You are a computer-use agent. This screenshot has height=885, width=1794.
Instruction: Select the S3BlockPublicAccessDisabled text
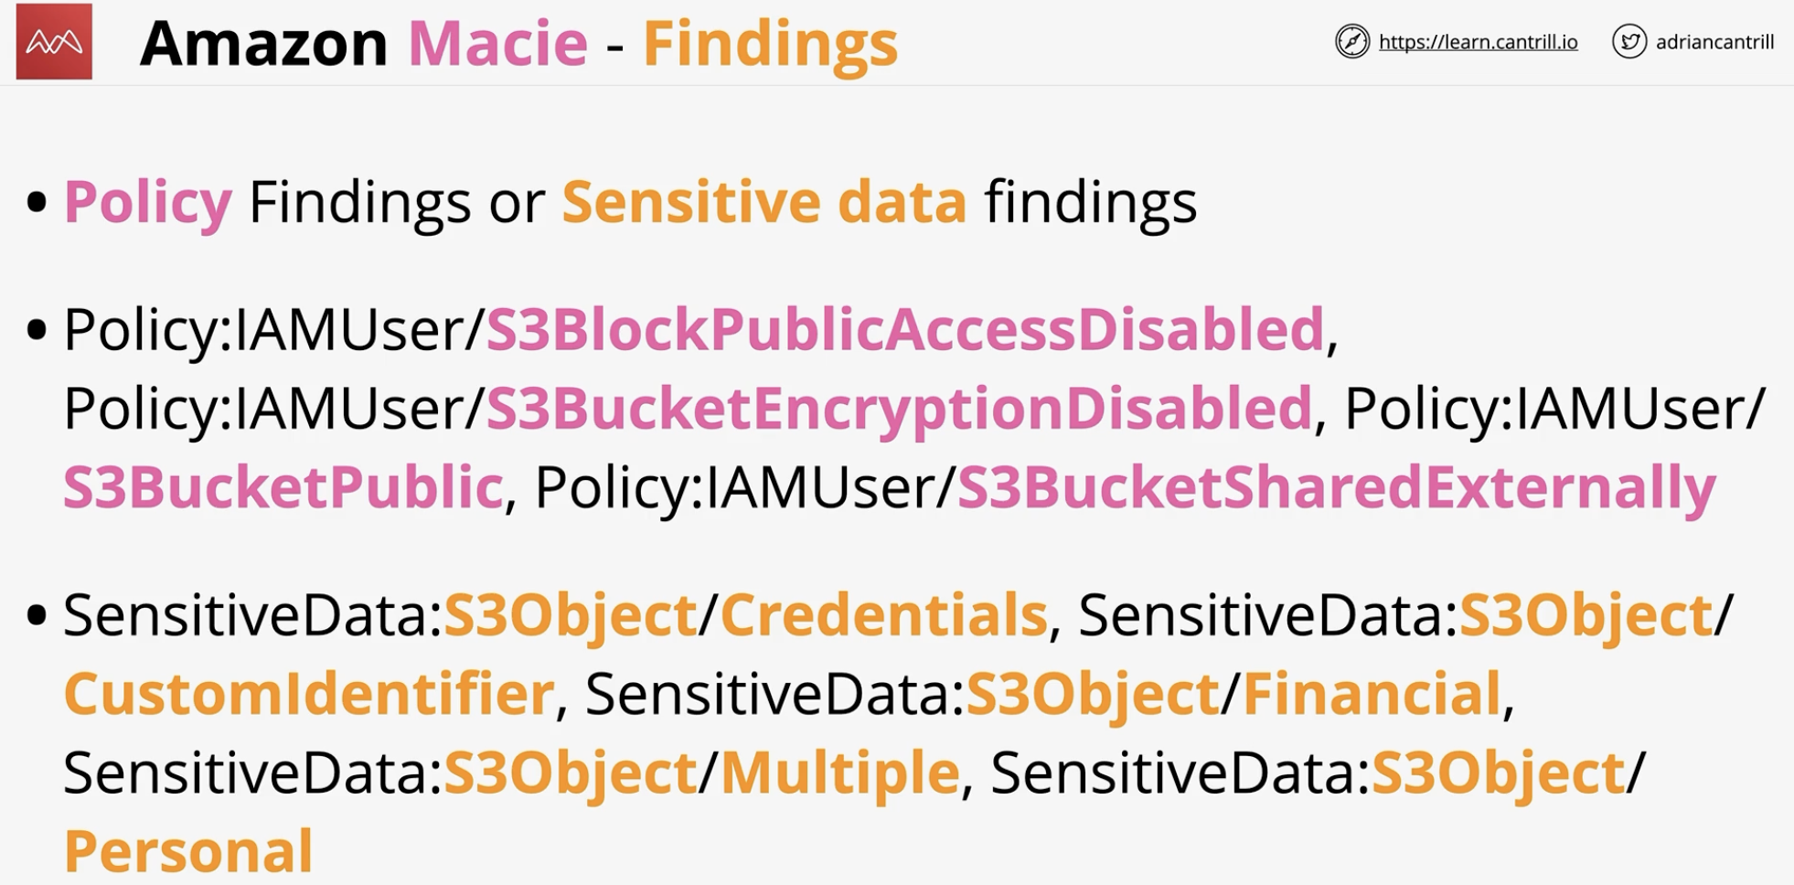(x=905, y=329)
